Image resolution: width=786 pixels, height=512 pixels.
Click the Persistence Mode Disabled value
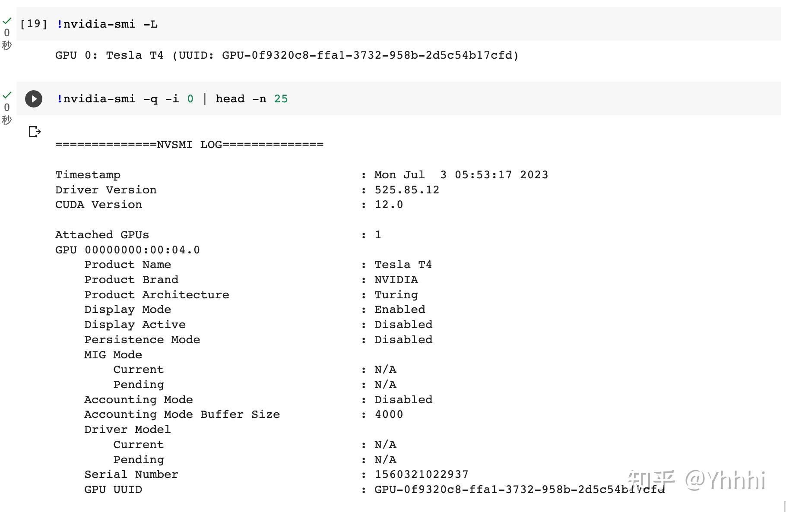(403, 340)
